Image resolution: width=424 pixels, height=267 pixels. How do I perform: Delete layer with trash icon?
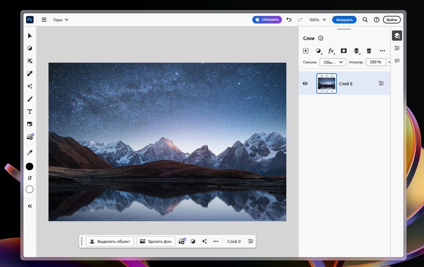[x=369, y=51]
